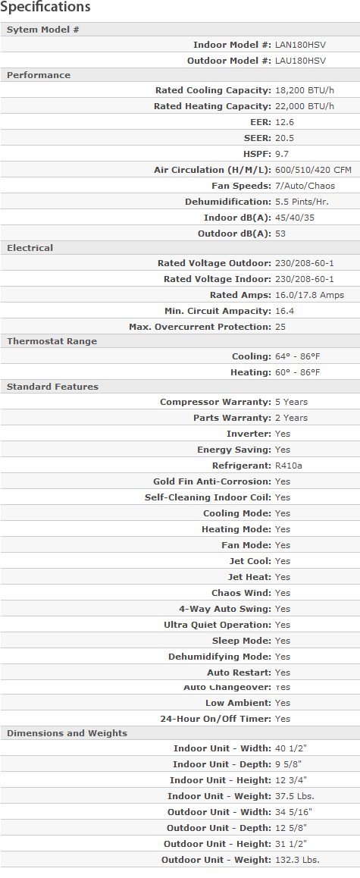Click the Gold Fin Anti-Corrosion row

point(180,481)
